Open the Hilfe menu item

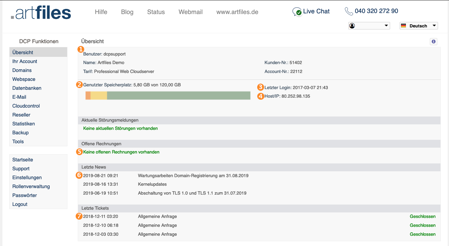tap(101, 12)
